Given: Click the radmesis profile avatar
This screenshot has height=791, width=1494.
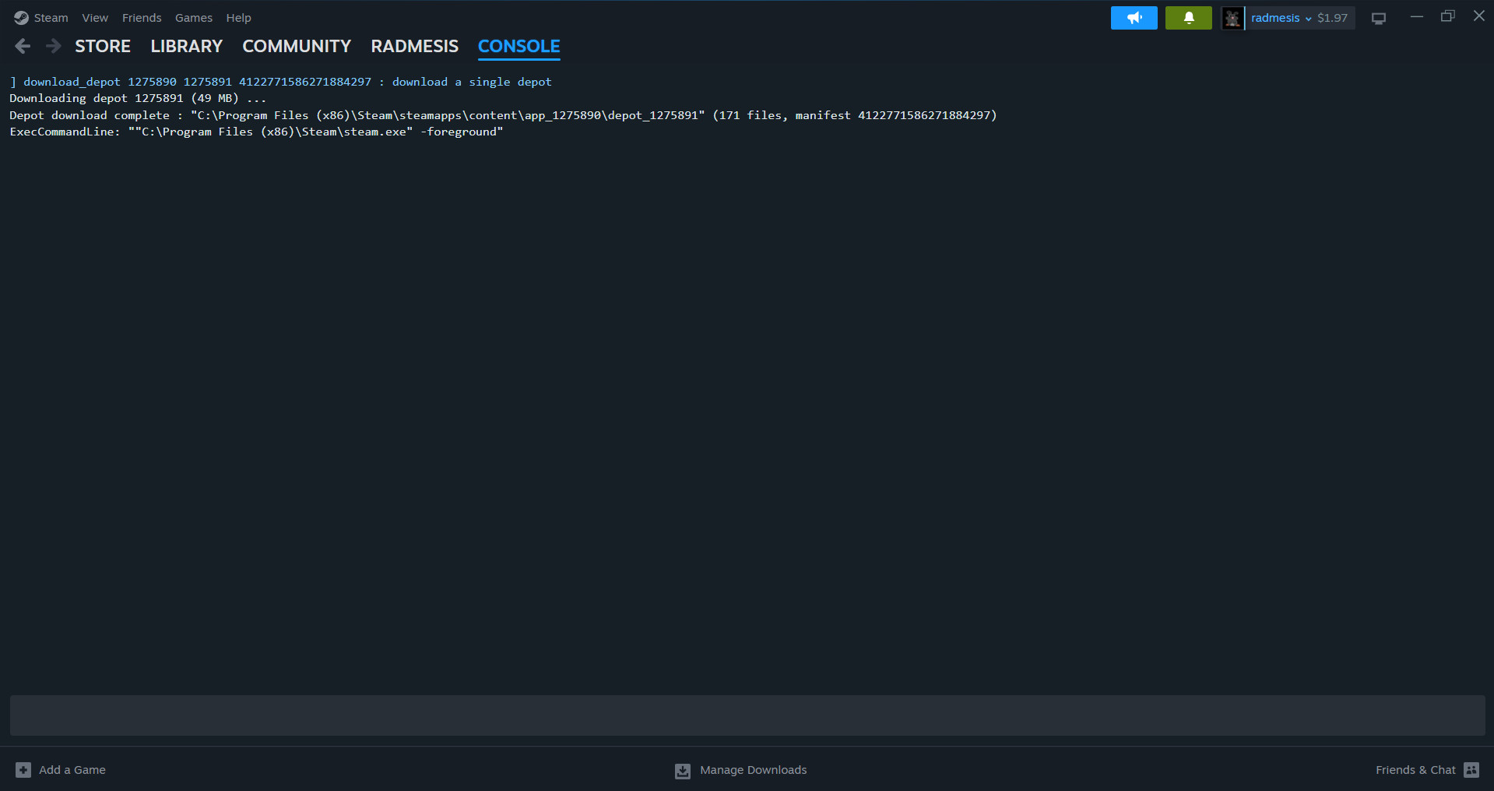Looking at the screenshot, I should pyautogui.click(x=1232, y=18).
